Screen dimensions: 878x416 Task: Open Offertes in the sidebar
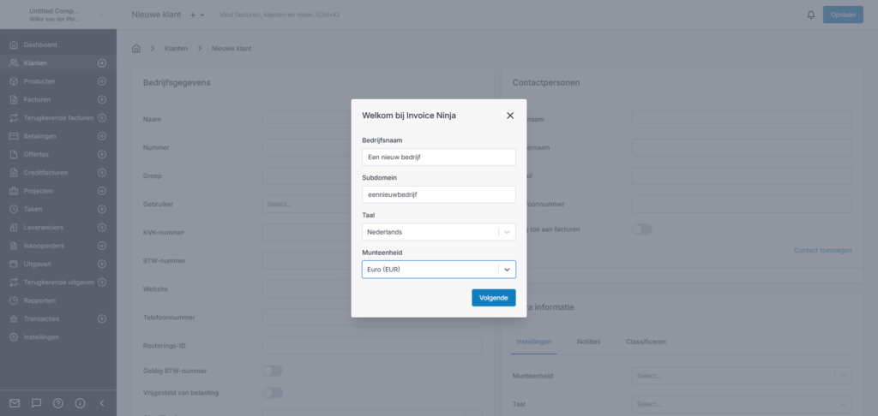(36, 154)
